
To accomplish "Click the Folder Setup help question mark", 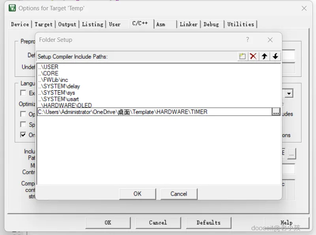I will tap(248, 39).
